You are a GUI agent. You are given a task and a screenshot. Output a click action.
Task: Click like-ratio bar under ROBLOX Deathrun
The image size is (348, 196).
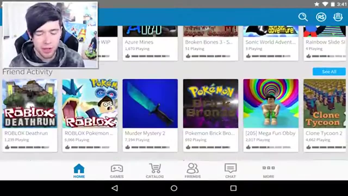pyautogui.click(x=30, y=147)
